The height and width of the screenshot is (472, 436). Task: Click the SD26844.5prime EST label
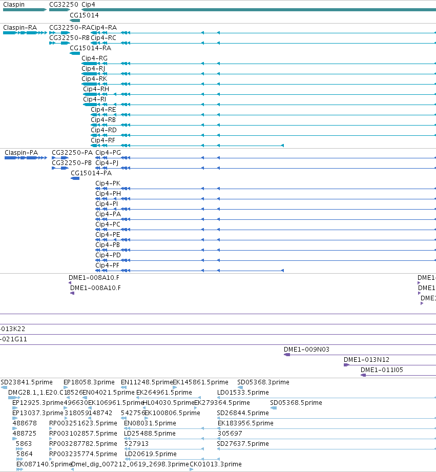(243, 413)
